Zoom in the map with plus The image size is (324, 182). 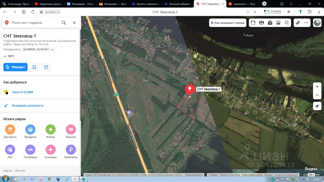point(317,87)
